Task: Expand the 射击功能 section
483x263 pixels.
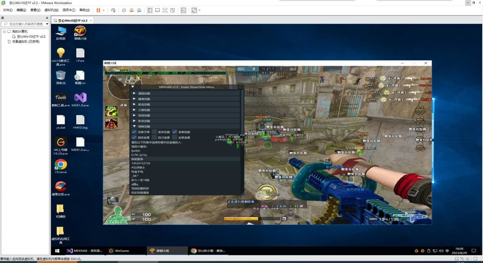Action: [185, 105]
